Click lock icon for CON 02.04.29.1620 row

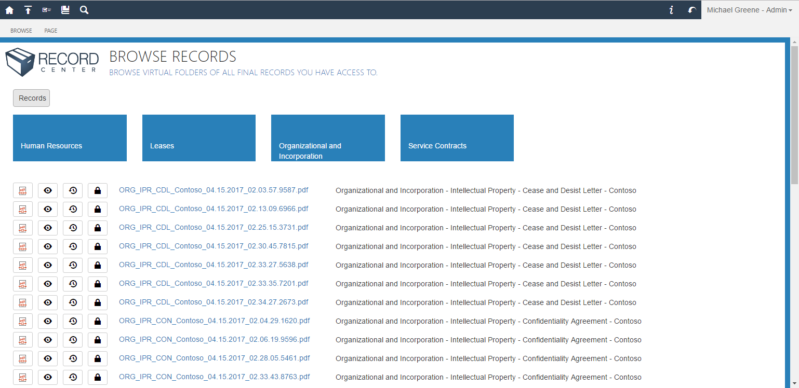click(98, 322)
